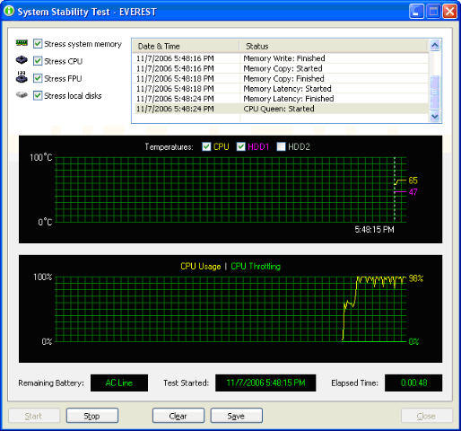The width and height of the screenshot is (461, 431).
Task: Minimize the System Stability Test window
Action: [x=416, y=12]
